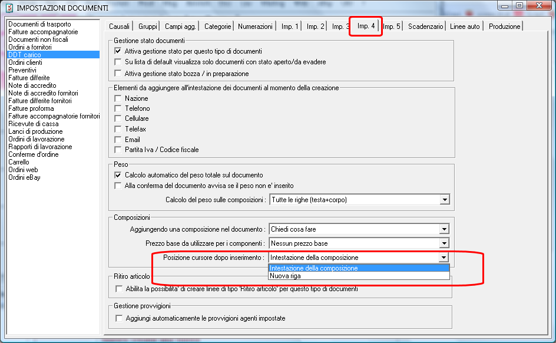Select Rapporti di lavorazione entry

point(53,147)
